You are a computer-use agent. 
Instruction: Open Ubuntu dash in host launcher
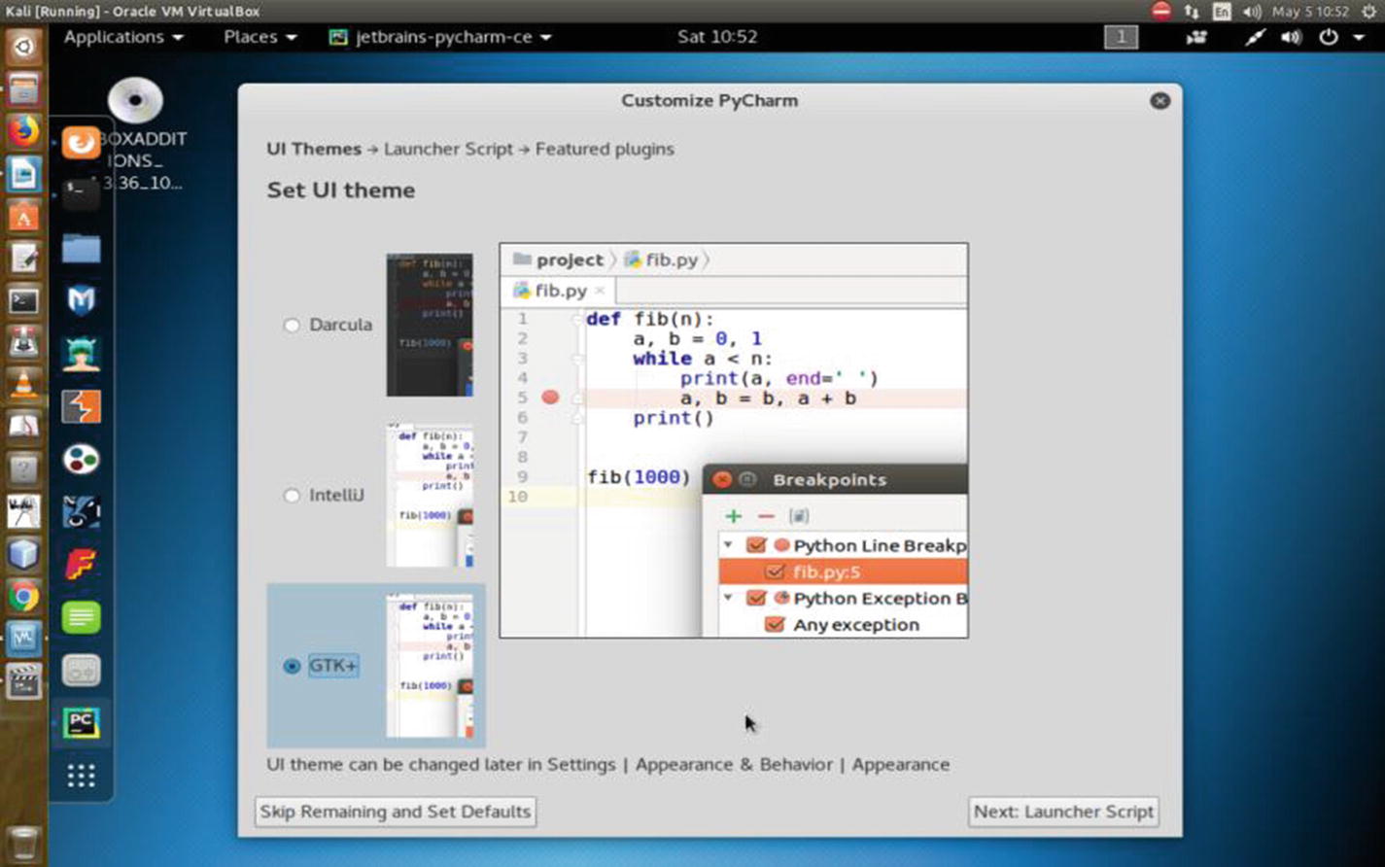click(x=23, y=46)
